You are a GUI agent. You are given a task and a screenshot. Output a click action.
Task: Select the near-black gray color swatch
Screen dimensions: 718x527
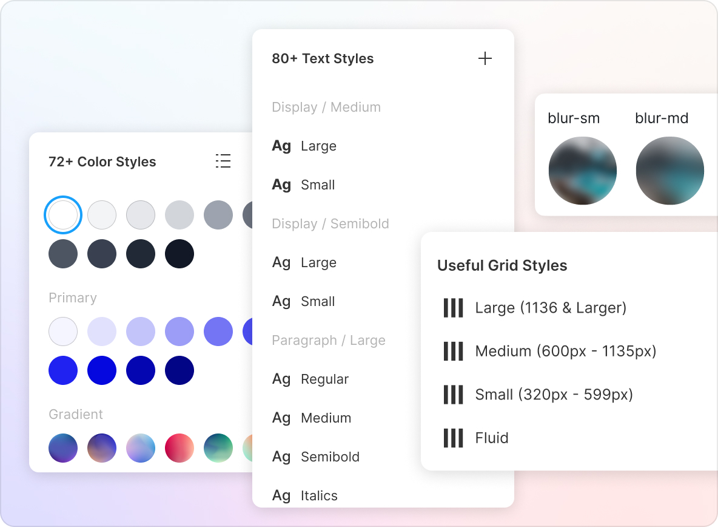coord(180,254)
